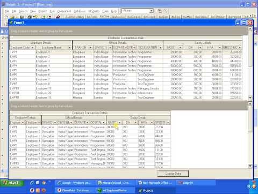Image resolution: width=258 pixels, height=194 pixels.
Task: Click top grid scrollbar down arrow
Action: (250, 98)
